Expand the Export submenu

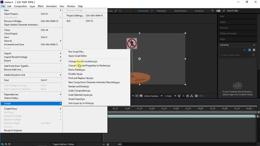click(31, 60)
